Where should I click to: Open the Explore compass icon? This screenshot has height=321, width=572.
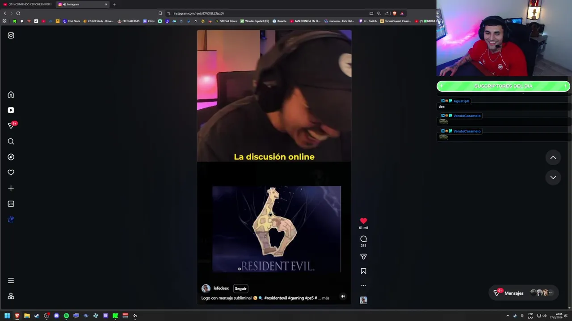click(11, 157)
